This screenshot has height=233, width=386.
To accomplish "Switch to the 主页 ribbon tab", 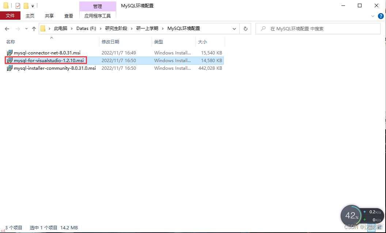I will tap(30, 16).
